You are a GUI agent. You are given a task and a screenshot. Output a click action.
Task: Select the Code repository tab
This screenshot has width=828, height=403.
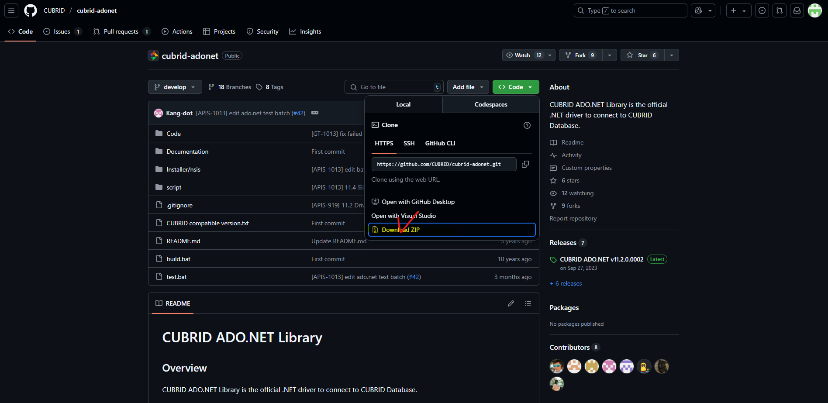(x=20, y=31)
